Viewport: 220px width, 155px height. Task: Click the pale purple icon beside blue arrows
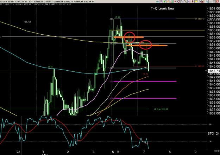[x=161, y=1]
